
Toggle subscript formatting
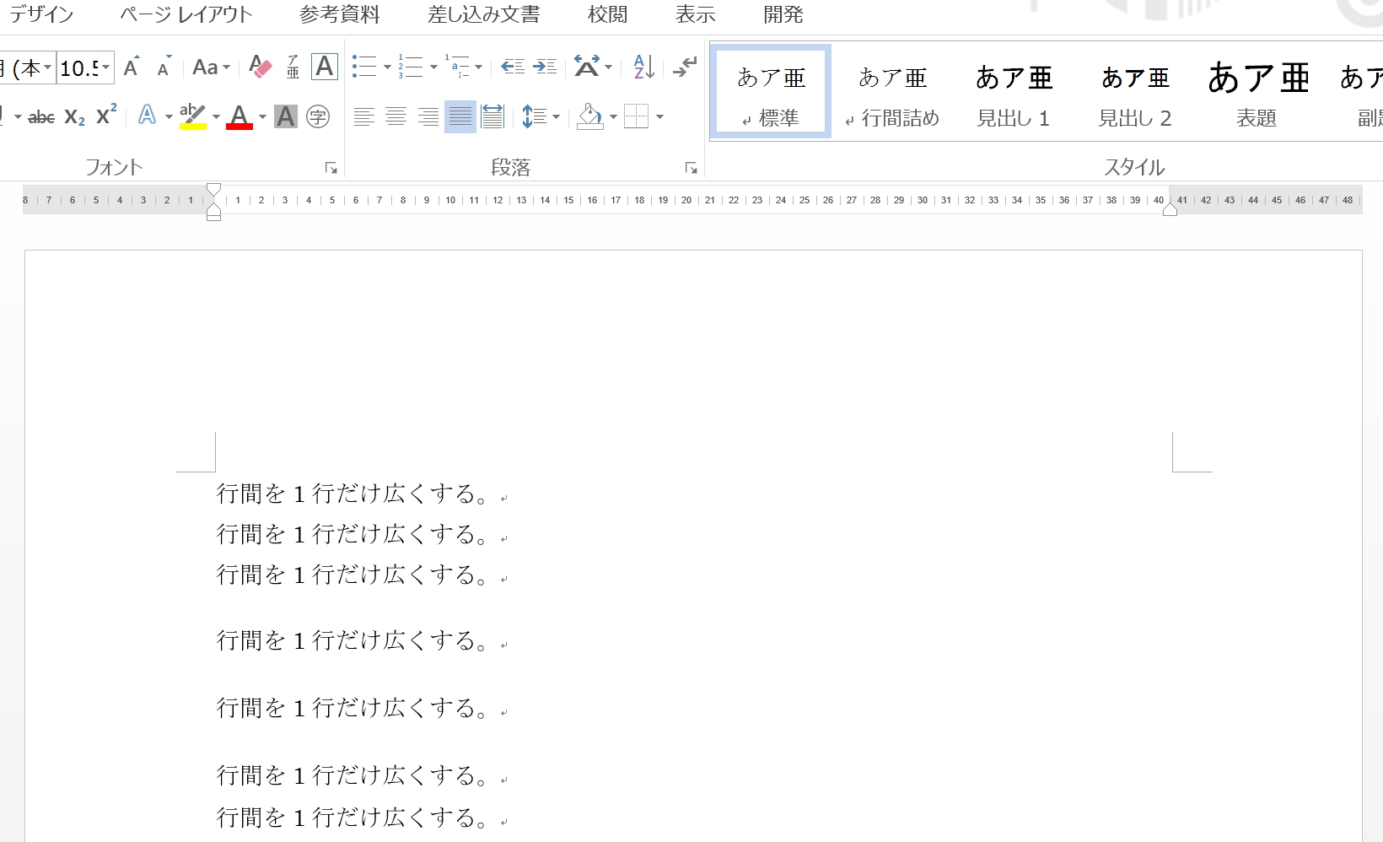tap(74, 117)
